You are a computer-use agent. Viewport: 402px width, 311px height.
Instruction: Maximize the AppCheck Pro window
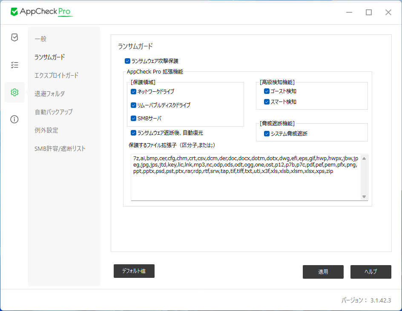[x=369, y=12]
